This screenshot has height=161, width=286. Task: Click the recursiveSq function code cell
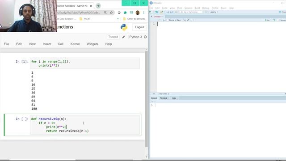[x=85, y=125]
